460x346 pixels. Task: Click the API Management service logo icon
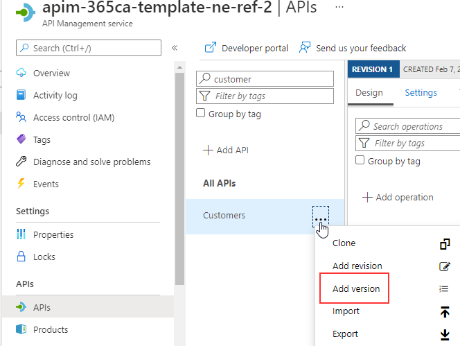tap(26, 12)
